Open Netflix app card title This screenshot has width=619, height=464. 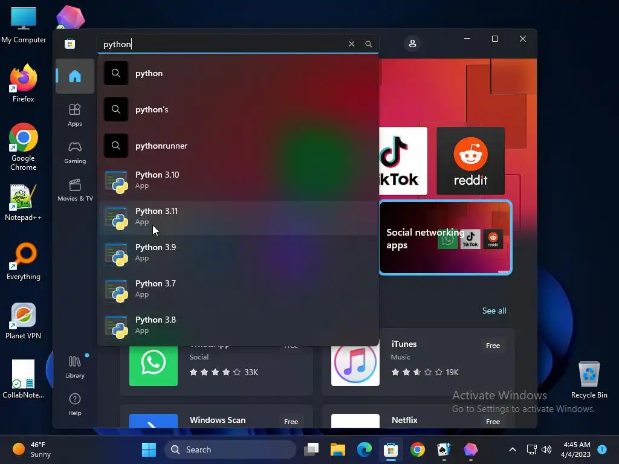click(x=404, y=420)
